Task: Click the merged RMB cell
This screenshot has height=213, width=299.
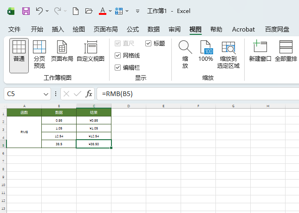Action: pos(24,132)
